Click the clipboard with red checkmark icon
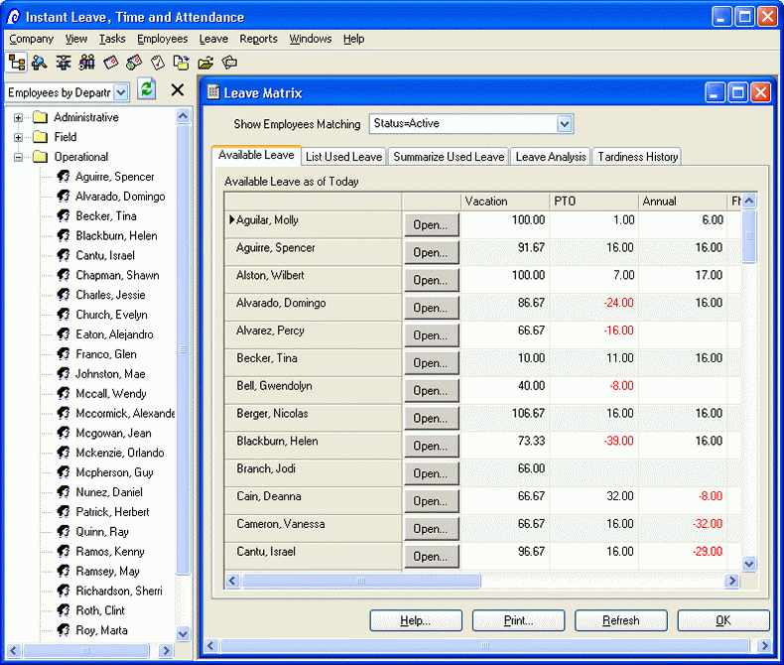 tap(158, 63)
